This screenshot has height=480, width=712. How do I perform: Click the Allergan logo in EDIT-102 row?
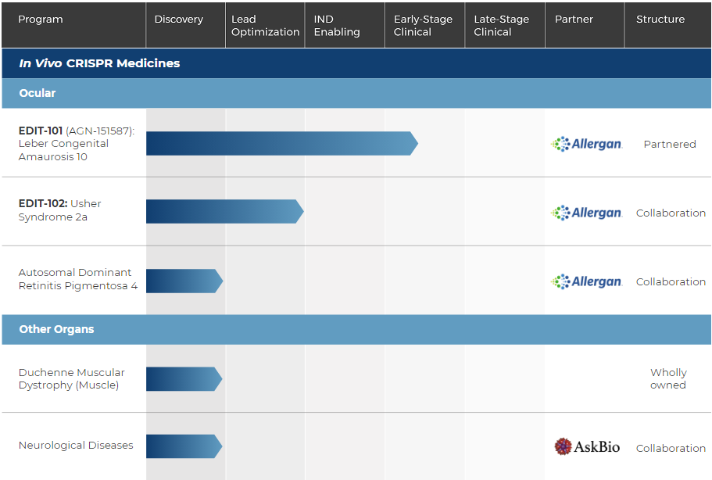586,213
